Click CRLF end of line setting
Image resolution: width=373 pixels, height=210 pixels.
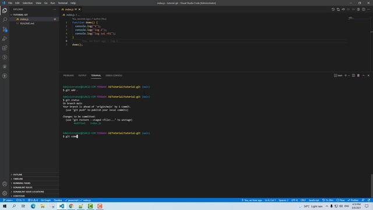[x=303, y=200]
